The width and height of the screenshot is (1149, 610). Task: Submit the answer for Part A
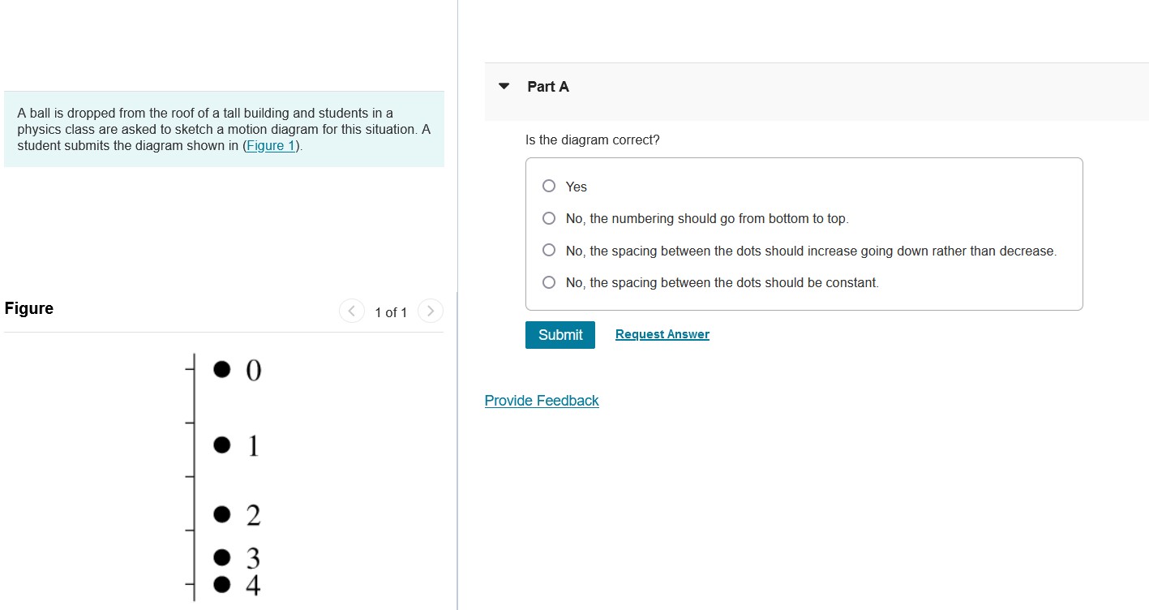pyautogui.click(x=560, y=335)
